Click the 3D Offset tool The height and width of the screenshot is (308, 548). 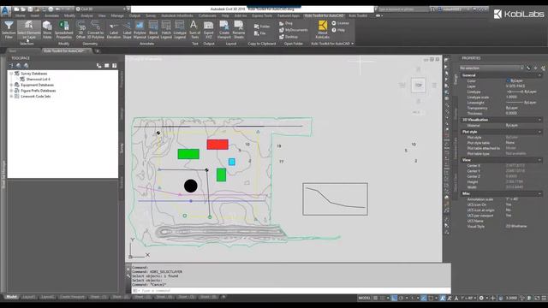coord(80,30)
